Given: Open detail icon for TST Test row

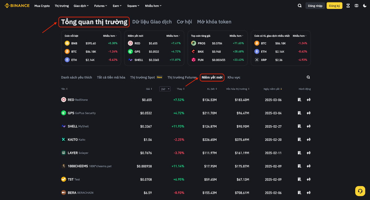Looking at the screenshot, I should (299, 179).
